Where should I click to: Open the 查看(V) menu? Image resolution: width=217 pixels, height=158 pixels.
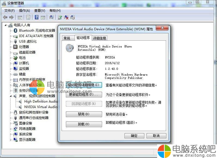[x=39, y=11]
